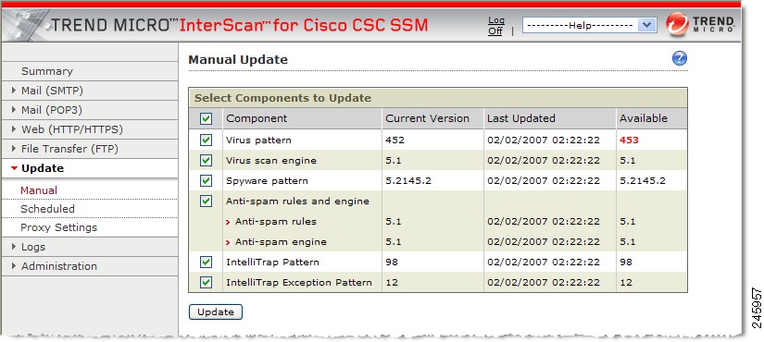The width and height of the screenshot is (764, 342).
Task: Select Scheduled under Update
Action: pyautogui.click(x=47, y=209)
